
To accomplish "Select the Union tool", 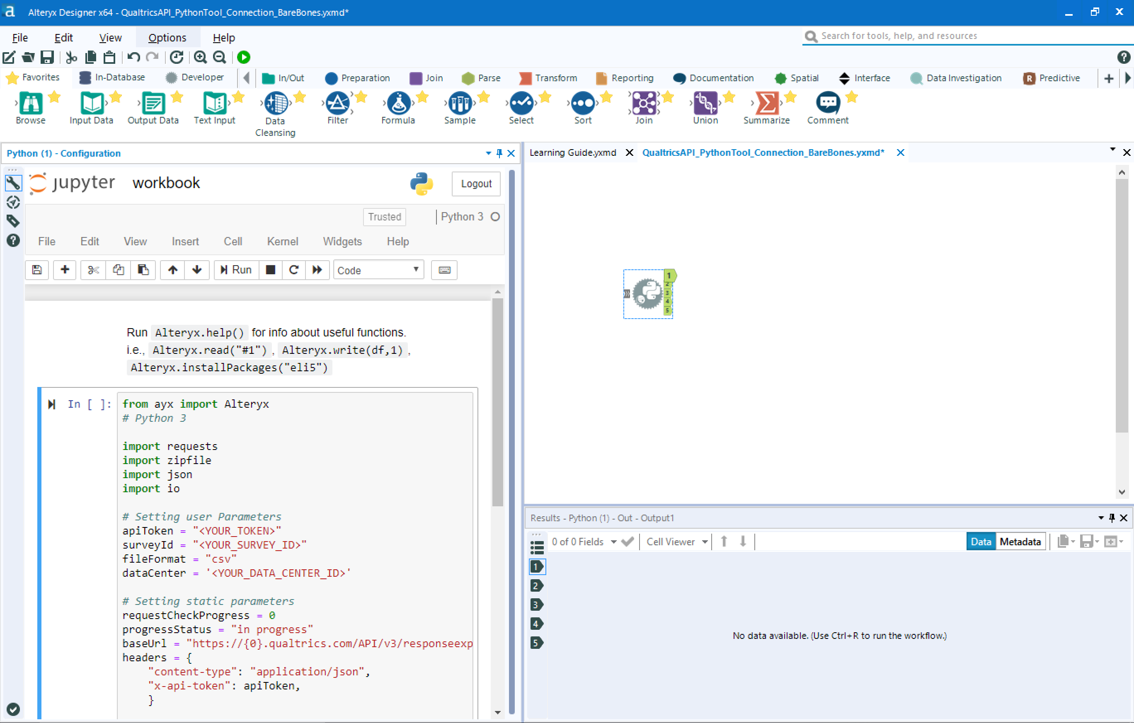I will point(705,106).
